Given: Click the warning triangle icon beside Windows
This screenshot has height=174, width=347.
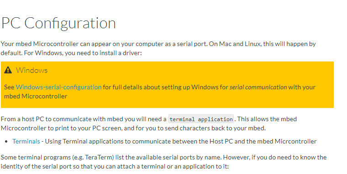Looking at the screenshot, I should pos(8,70).
